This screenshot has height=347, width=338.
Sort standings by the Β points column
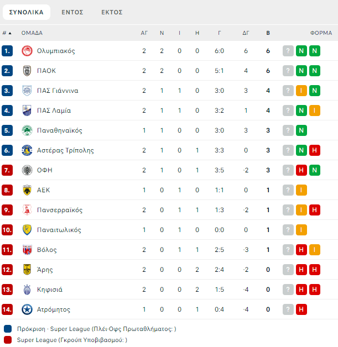(268, 33)
